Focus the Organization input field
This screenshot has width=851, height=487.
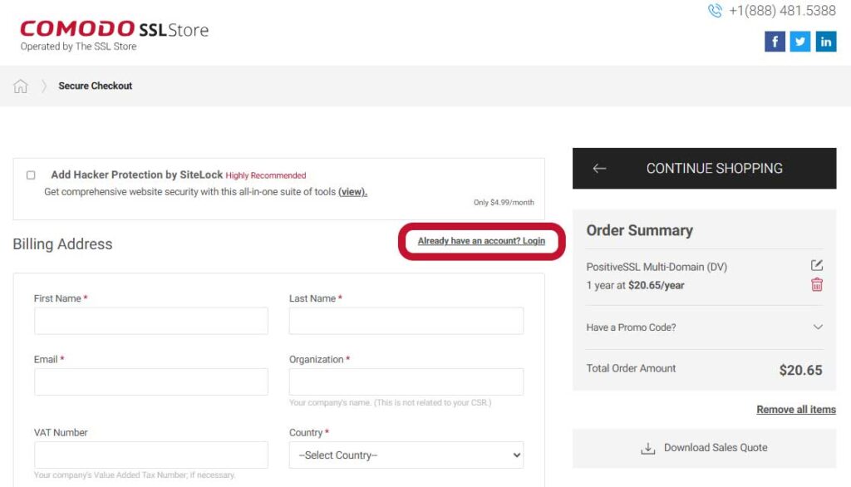tap(406, 381)
